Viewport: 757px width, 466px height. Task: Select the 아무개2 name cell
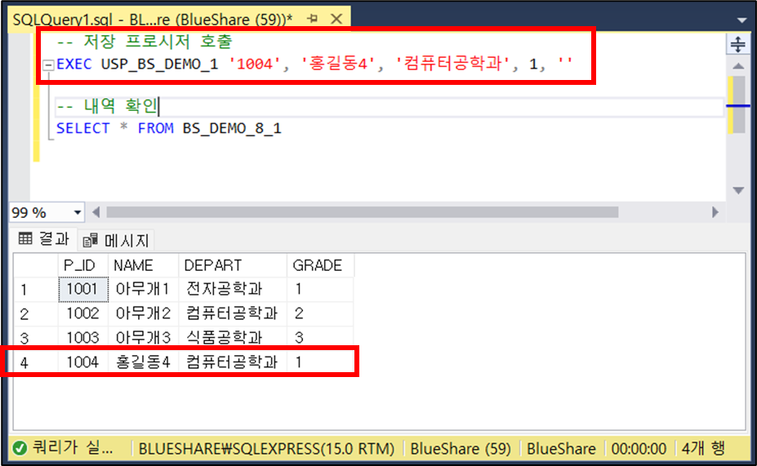point(143,314)
